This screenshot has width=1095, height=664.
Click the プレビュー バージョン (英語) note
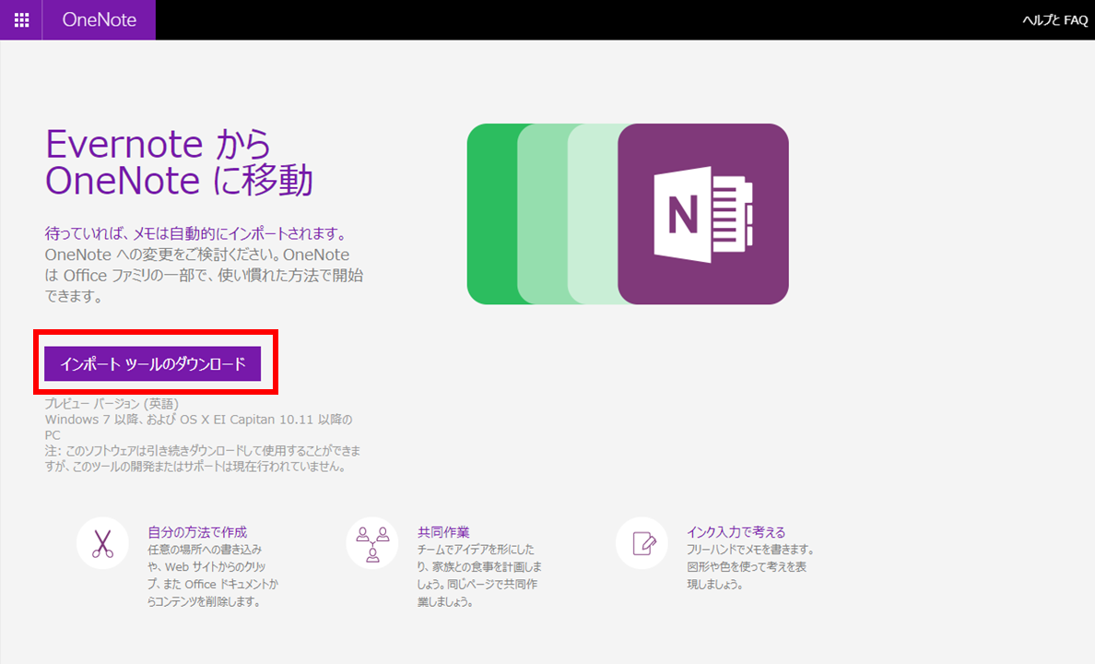click(112, 404)
